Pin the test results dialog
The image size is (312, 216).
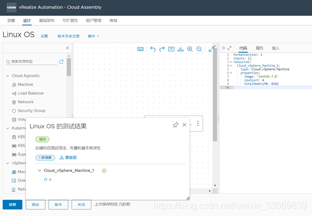(x=175, y=125)
